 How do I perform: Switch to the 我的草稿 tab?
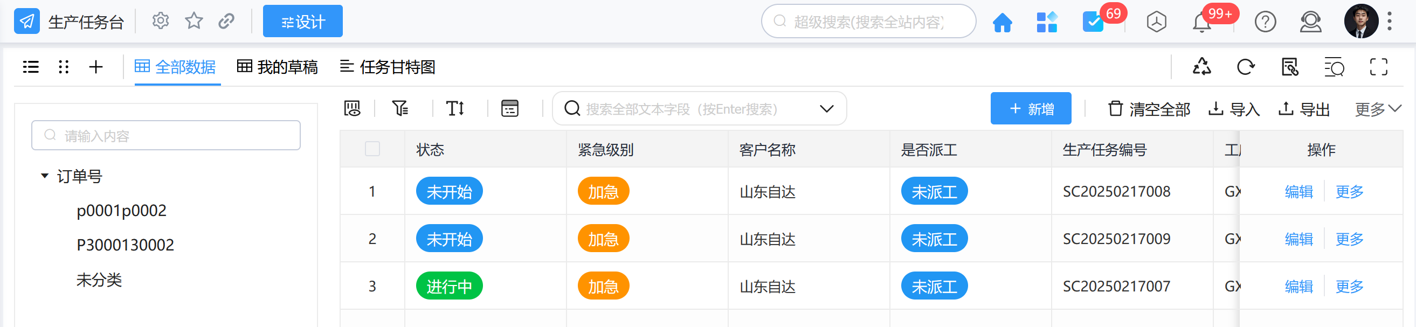click(x=278, y=67)
